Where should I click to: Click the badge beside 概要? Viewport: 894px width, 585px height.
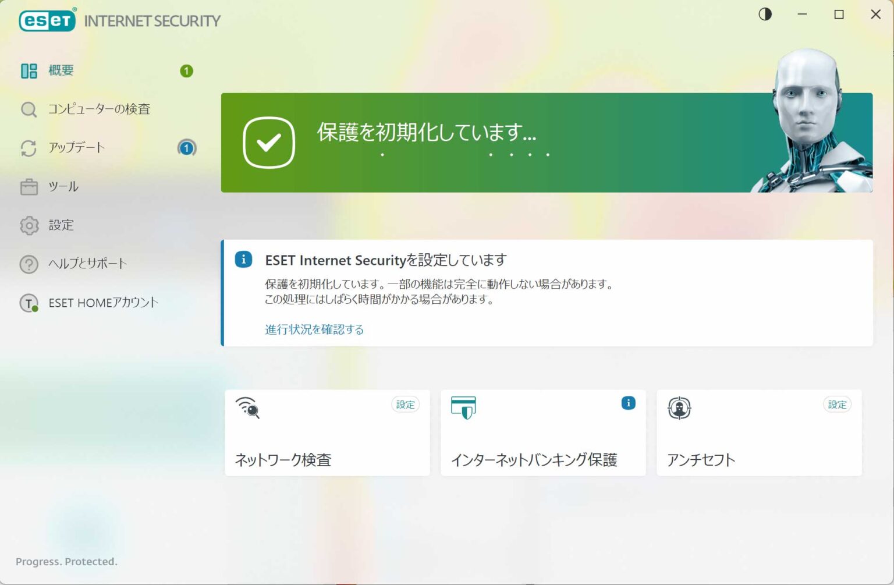tap(186, 70)
